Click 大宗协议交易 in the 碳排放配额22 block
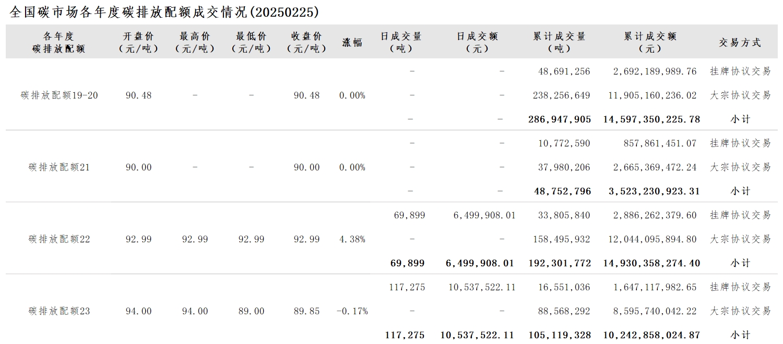Image resolution: width=783 pixels, height=344 pixels. pos(740,239)
